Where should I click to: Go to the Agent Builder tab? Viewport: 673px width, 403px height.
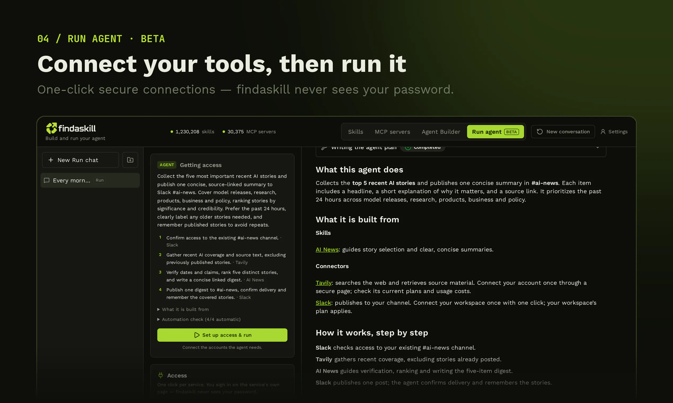441,132
